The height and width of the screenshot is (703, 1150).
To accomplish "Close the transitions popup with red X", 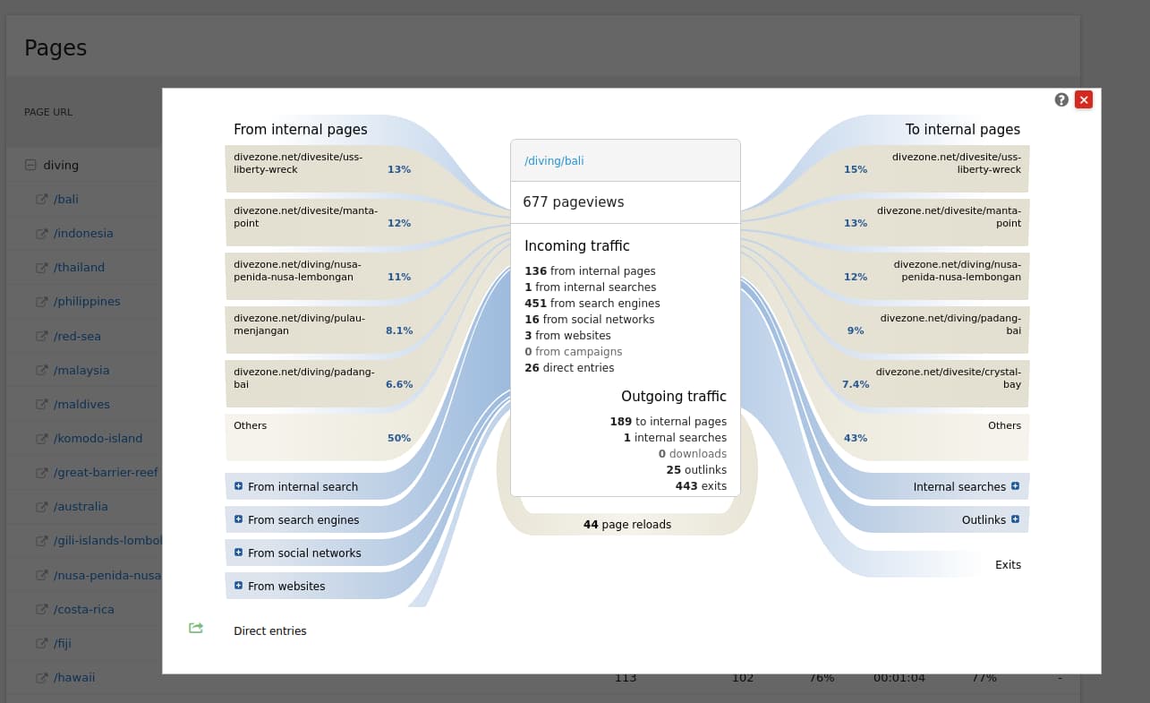I will pos(1084,100).
